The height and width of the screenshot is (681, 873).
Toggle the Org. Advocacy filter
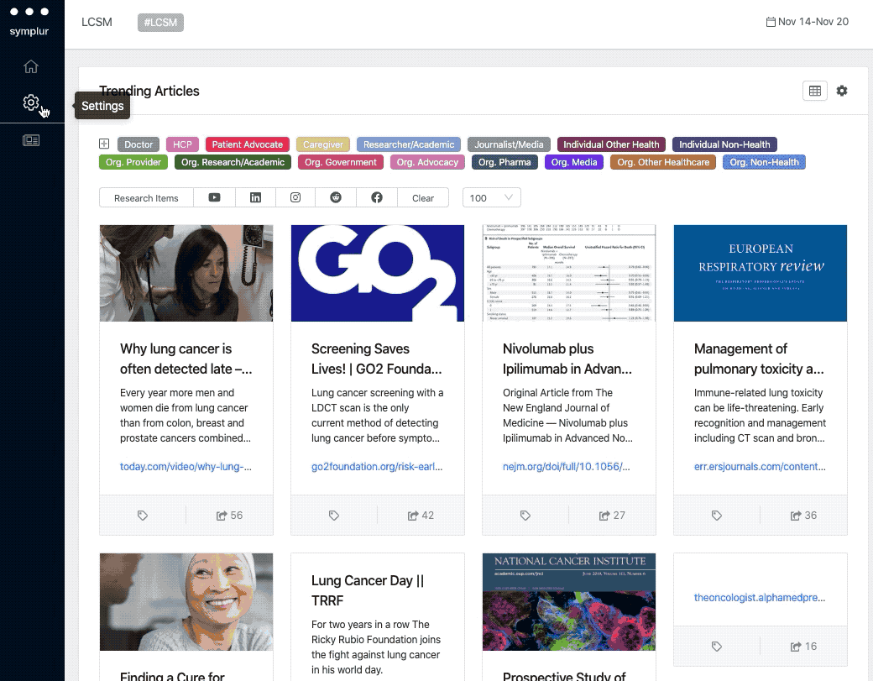[427, 163]
